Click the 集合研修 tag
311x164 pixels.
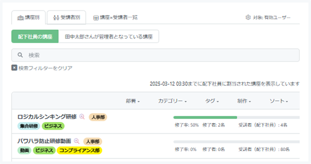tap(29, 126)
